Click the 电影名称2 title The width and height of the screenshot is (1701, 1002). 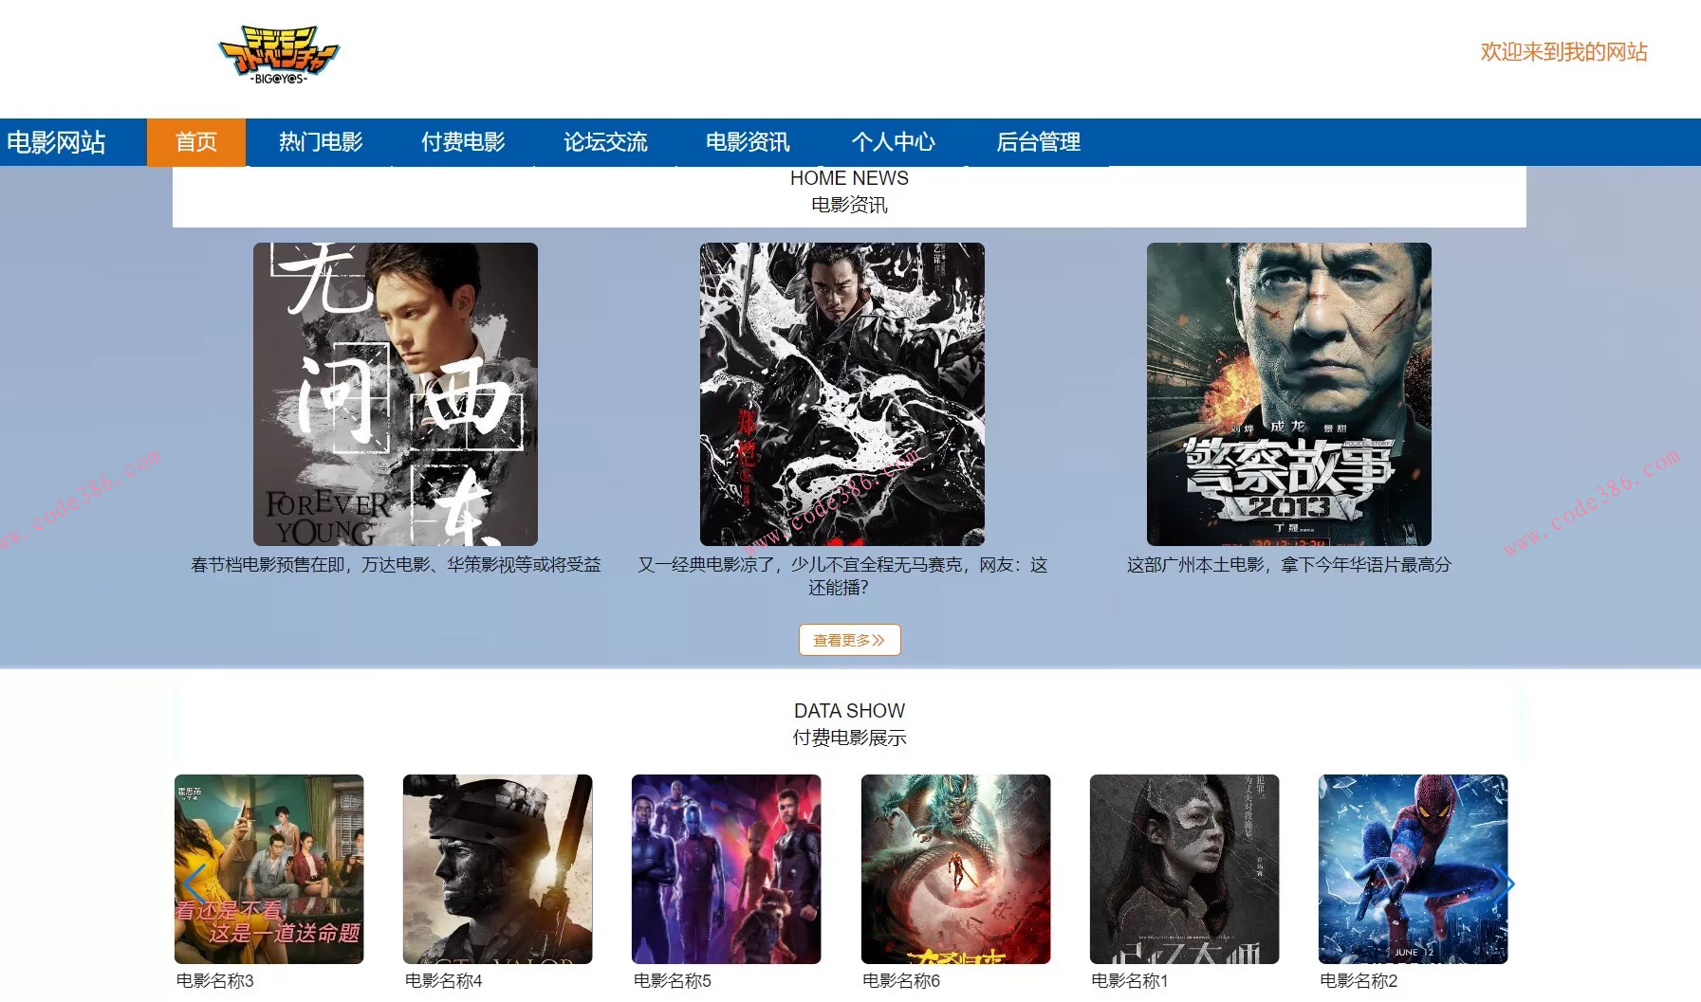(x=1359, y=981)
